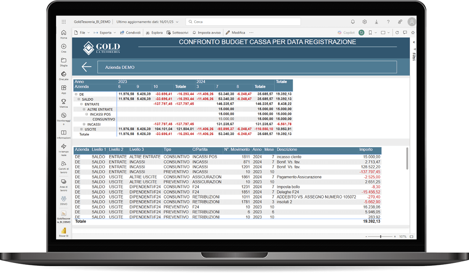Open Informazioni book icon in sidebar
The width and height of the screenshot is (469, 273).
pos(64,134)
